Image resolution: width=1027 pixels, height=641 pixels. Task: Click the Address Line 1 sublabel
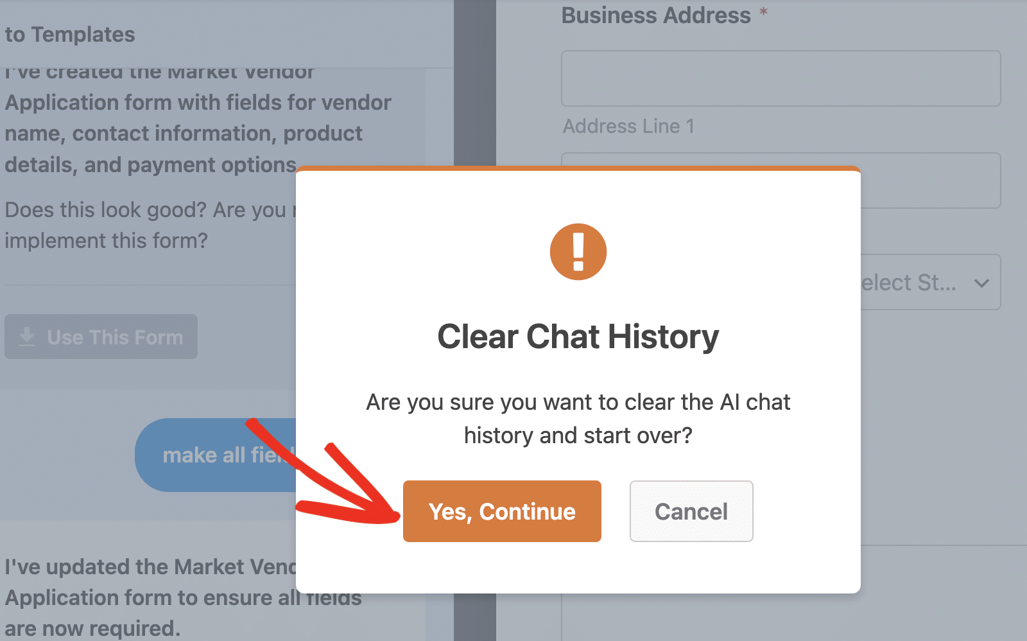coord(628,126)
